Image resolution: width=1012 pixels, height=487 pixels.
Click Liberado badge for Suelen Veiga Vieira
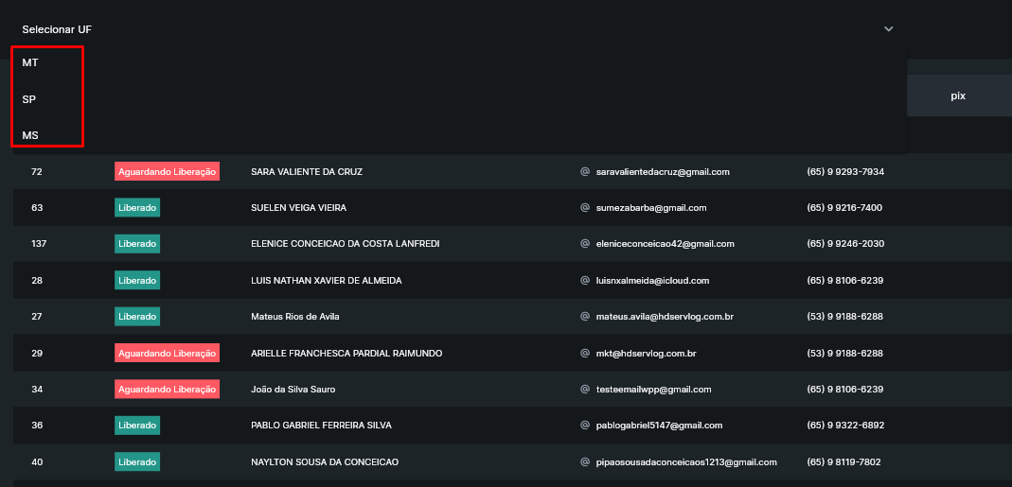[137, 208]
